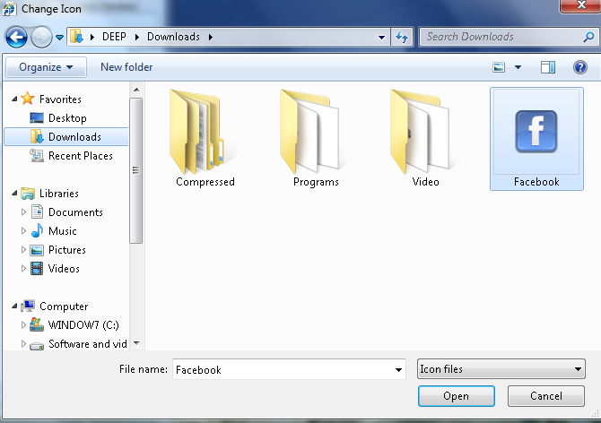Screen dimensions: 601x423
Task: Select the Facebook icon file
Action: tap(536, 139)
